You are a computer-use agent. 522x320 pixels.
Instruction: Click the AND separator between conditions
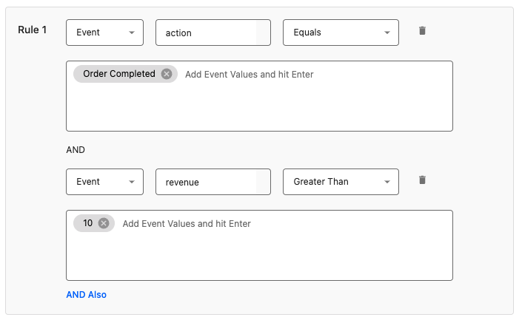pos(76,149)
